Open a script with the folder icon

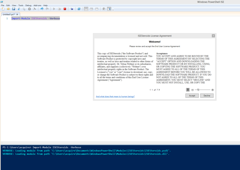click(x=8, y=9)
